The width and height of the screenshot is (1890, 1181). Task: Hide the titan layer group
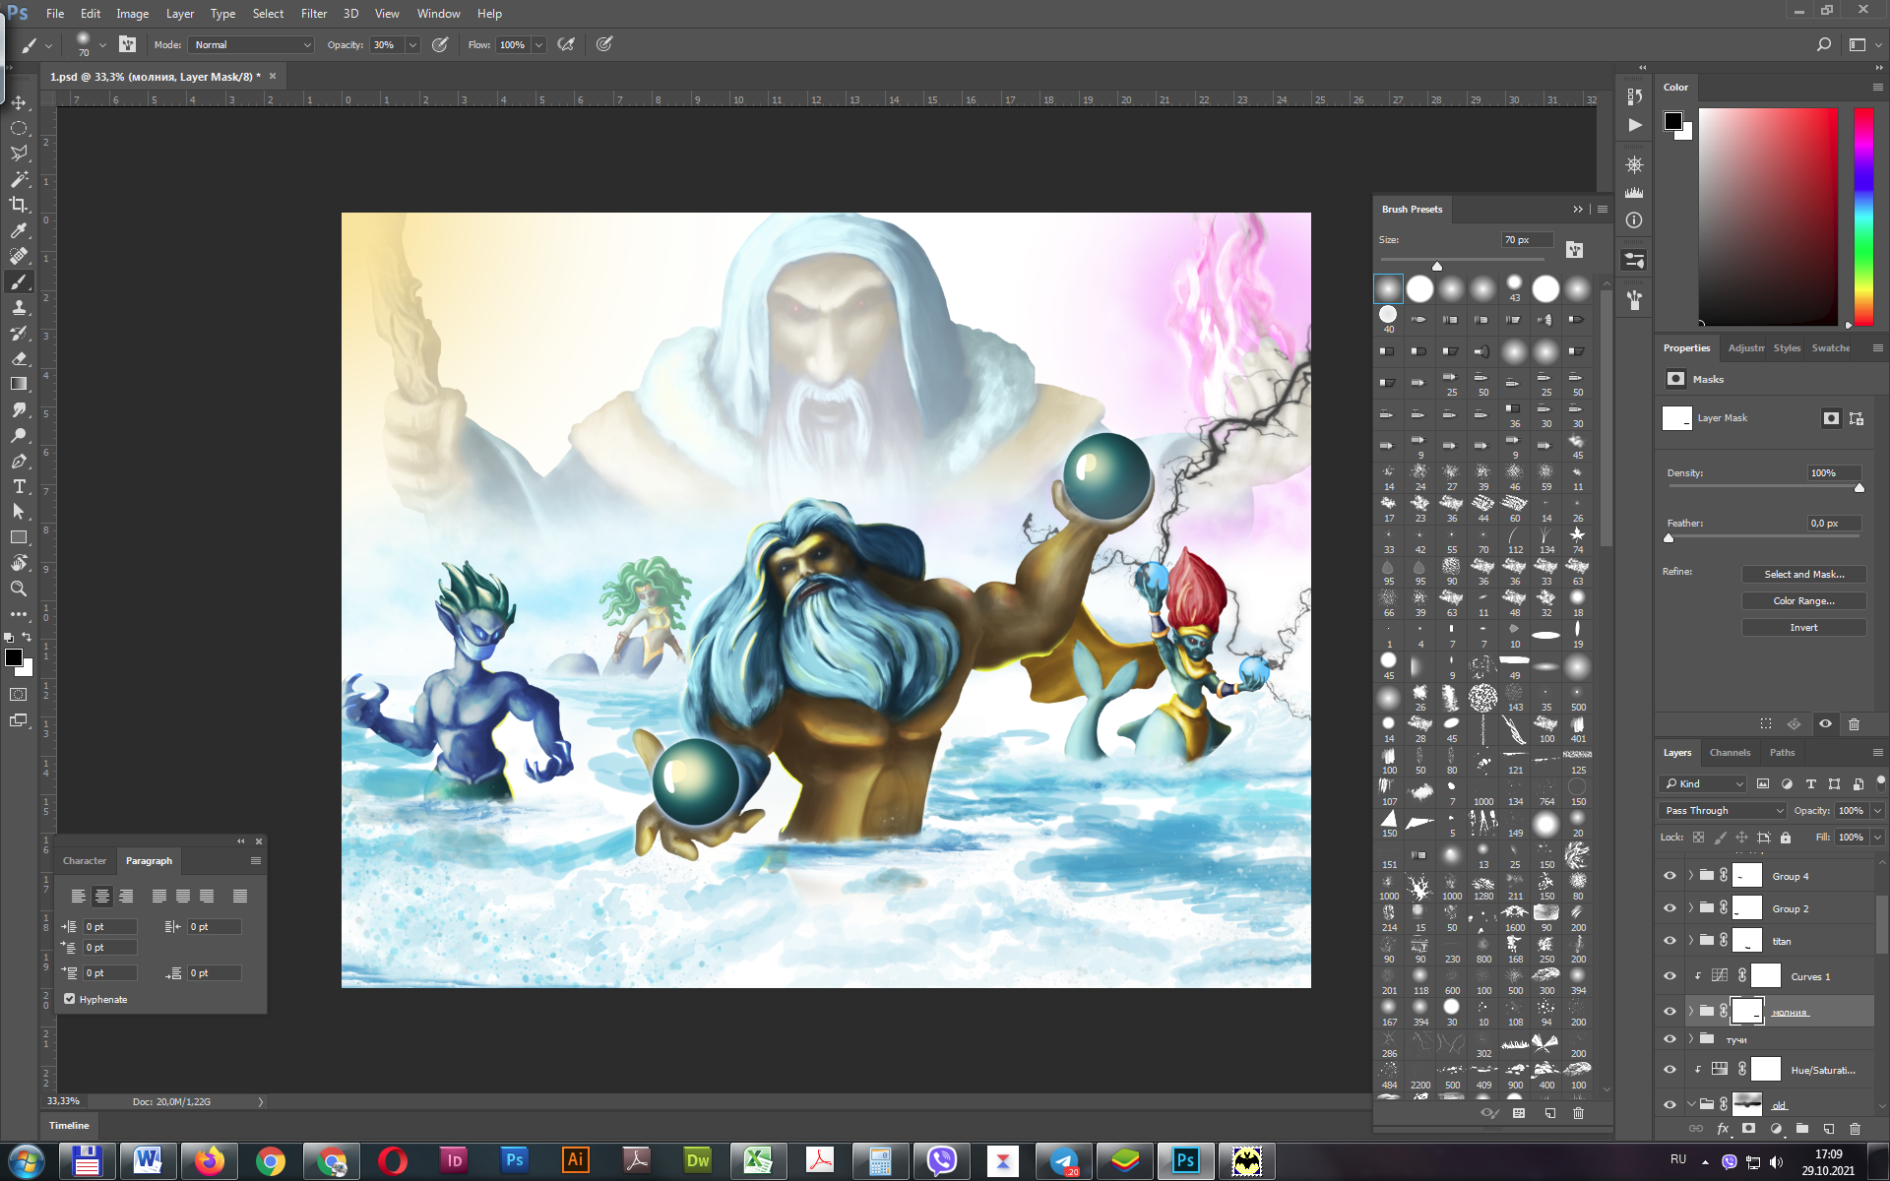(1669, 941)
